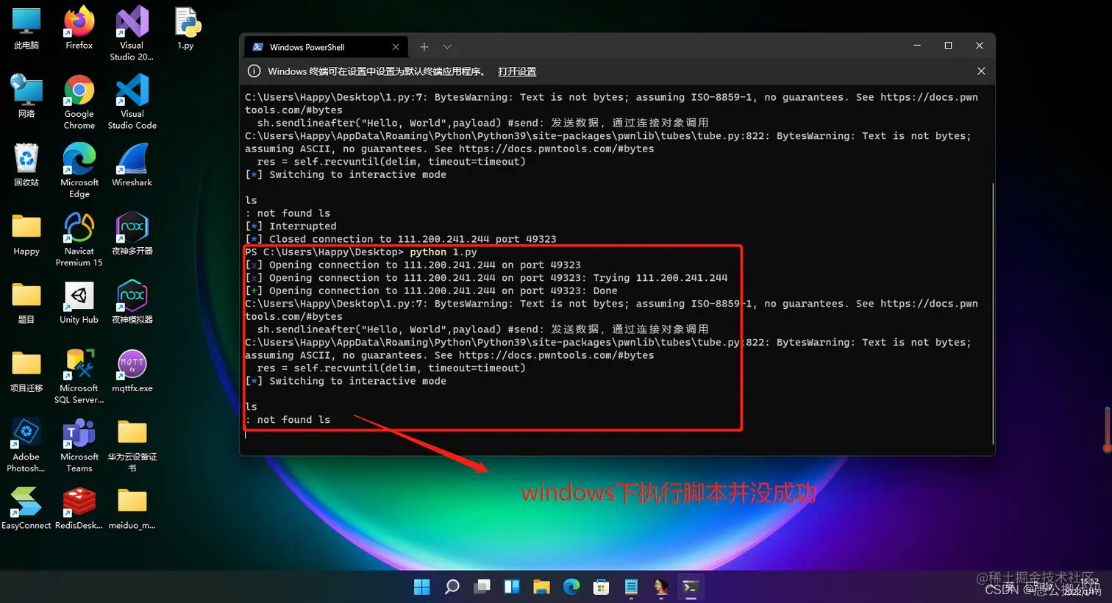Viewport: 1112px width, 603px height.
Task: Click the info icon in notification bar
Action: [x=254, y=71]
